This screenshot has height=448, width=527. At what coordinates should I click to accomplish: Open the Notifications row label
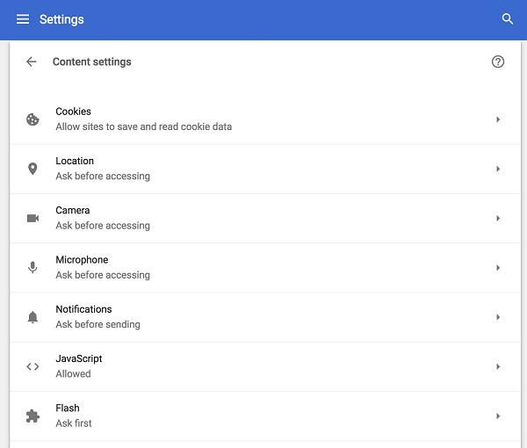(83, 309)
